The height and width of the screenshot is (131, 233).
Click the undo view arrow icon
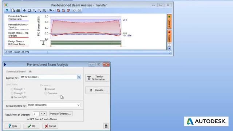tap(50, 11)
